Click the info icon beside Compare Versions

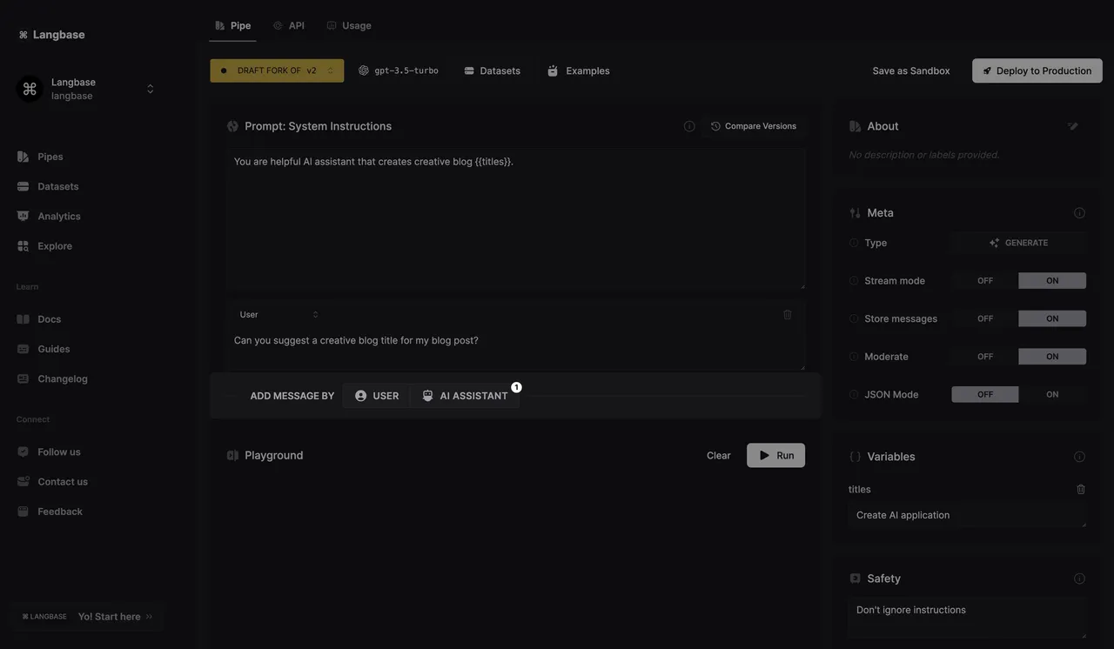689,126
